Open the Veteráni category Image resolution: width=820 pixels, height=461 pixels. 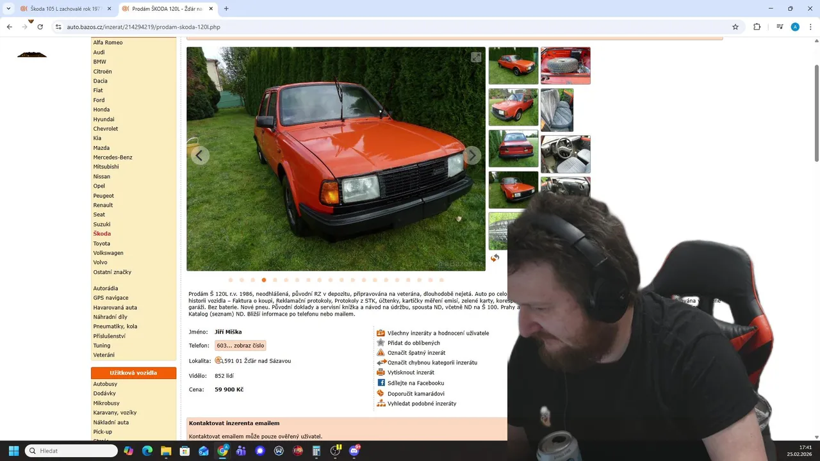[104, 355]
